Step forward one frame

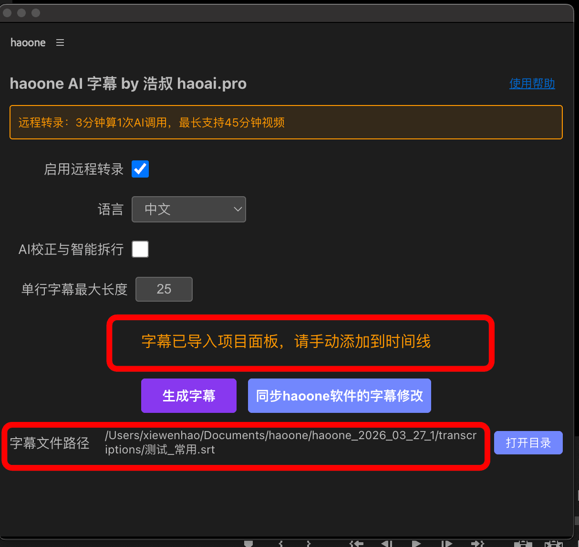click(446, 544)
